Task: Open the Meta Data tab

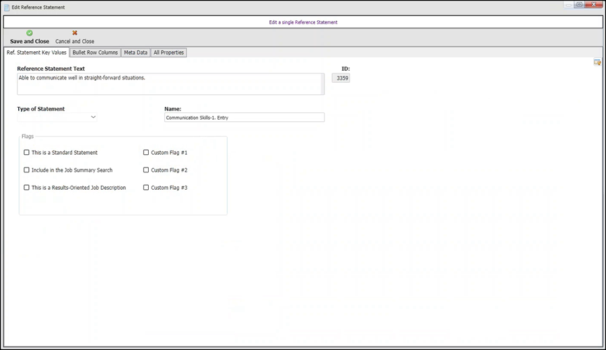Action: tap(135, 53)
